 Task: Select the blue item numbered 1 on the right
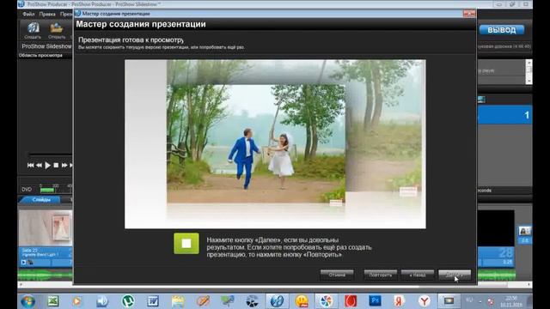click(x=504, y=115)
